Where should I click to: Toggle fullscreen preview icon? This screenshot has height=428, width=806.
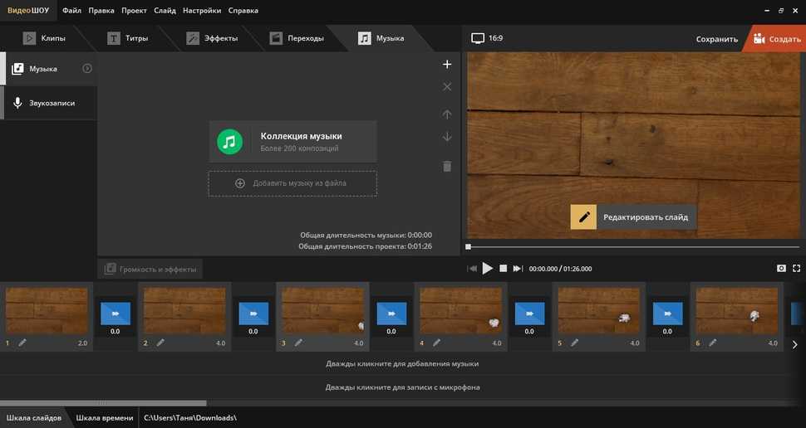(x=797, y=269)
